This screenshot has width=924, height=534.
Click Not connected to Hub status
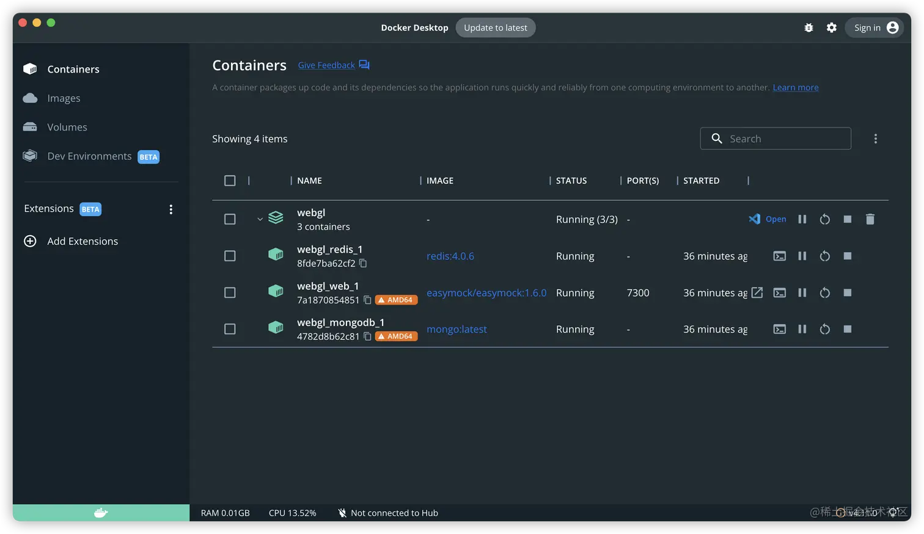(388, 513)
